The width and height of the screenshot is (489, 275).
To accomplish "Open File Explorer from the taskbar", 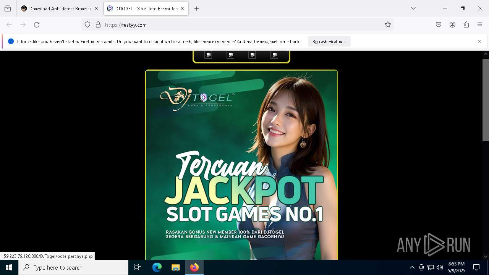I will pyautogui.click(x=175, y=267).
